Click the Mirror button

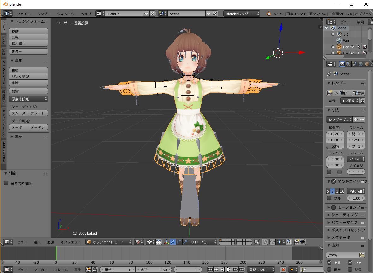[28, 51]
